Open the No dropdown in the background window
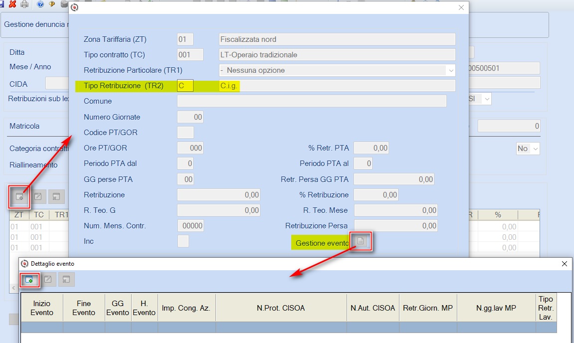 coord(535,149)
